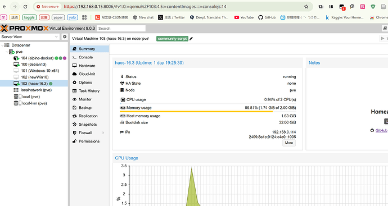Reload the page with the refresh icon
The width and height of the screenshot is (388, 206).
tap(25, 7)
